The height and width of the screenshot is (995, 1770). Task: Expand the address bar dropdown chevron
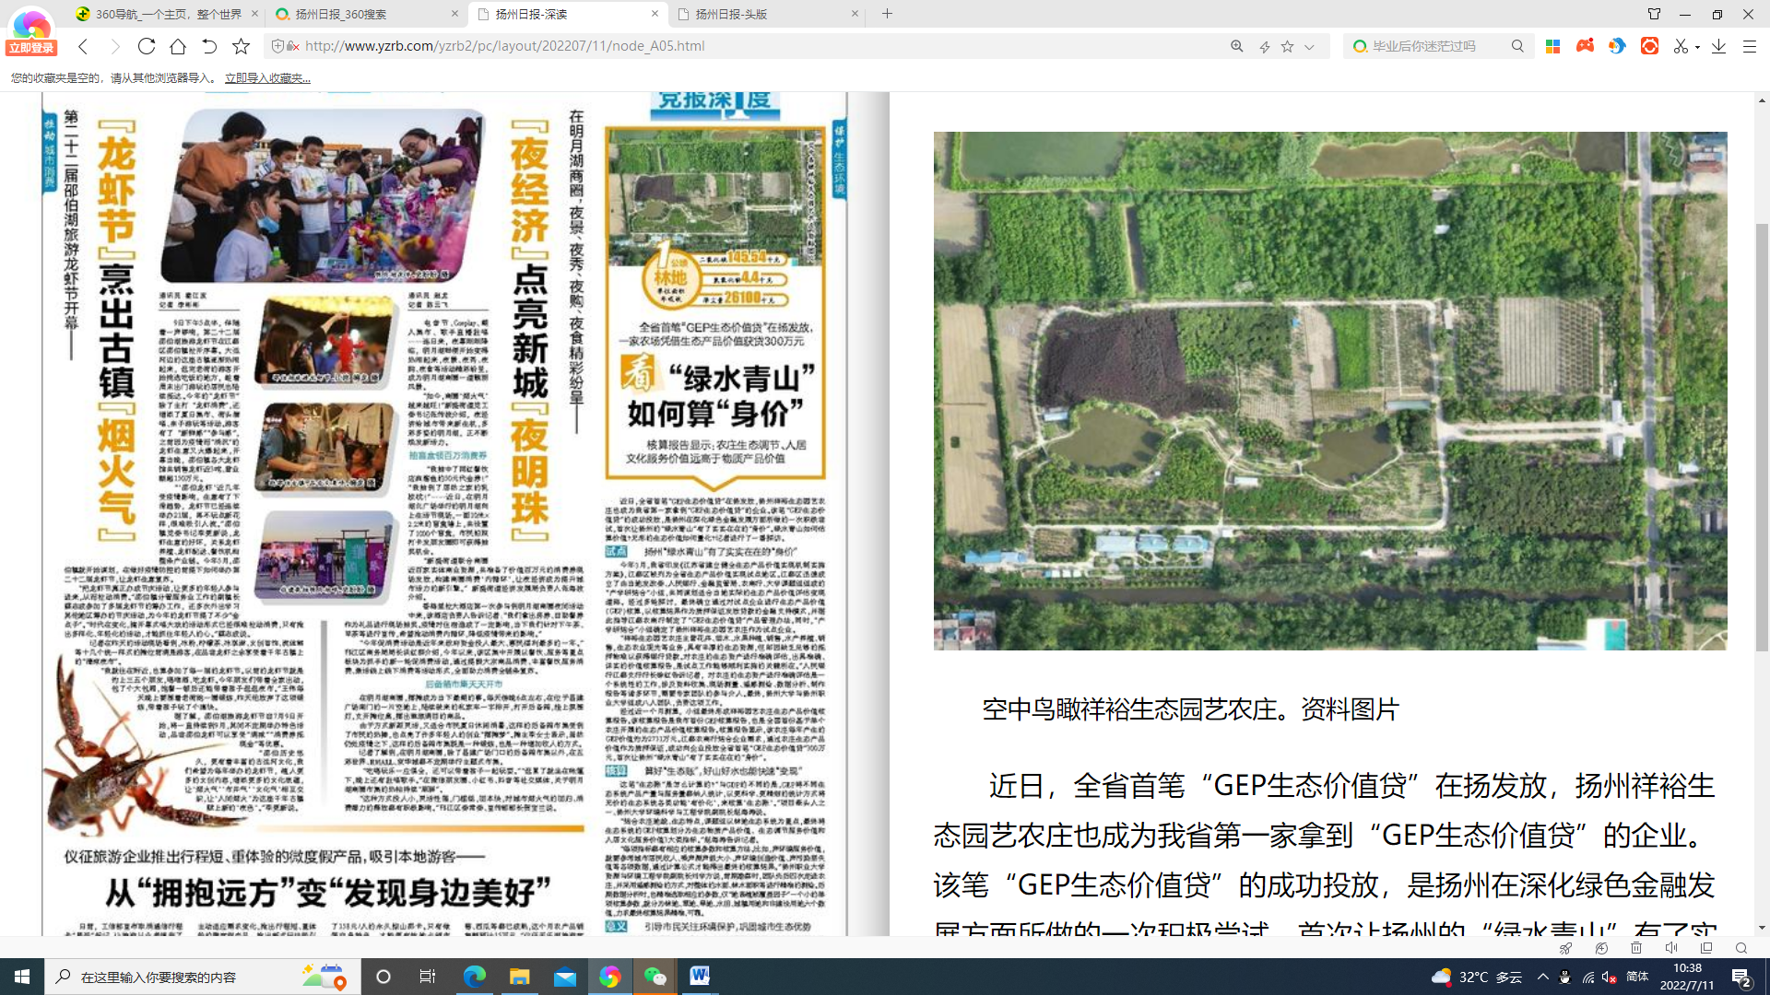(1309, 46)
